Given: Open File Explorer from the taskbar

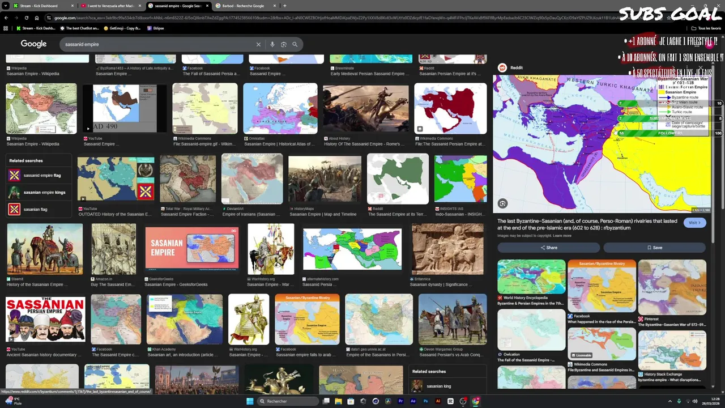Looking at the screenshot, I should 338,401.
